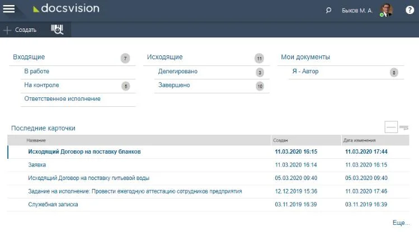Open the Ответственное исполнение folder
This screenshot has height=232, width=419.
tap(62, 99)
